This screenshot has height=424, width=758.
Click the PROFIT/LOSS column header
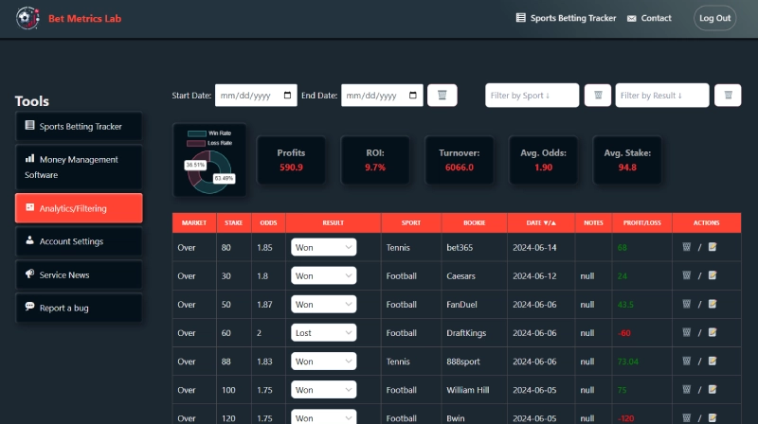pos(642,222)
